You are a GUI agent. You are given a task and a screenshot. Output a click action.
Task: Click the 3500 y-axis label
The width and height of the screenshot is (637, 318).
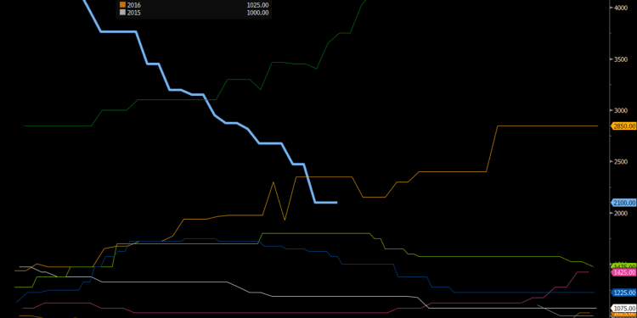tap(620, 59)
